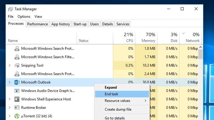The width and height of the screenshot is (214, 120).
Task: Click the Windows Audio Device Graph icon
Action: (17, 91)
